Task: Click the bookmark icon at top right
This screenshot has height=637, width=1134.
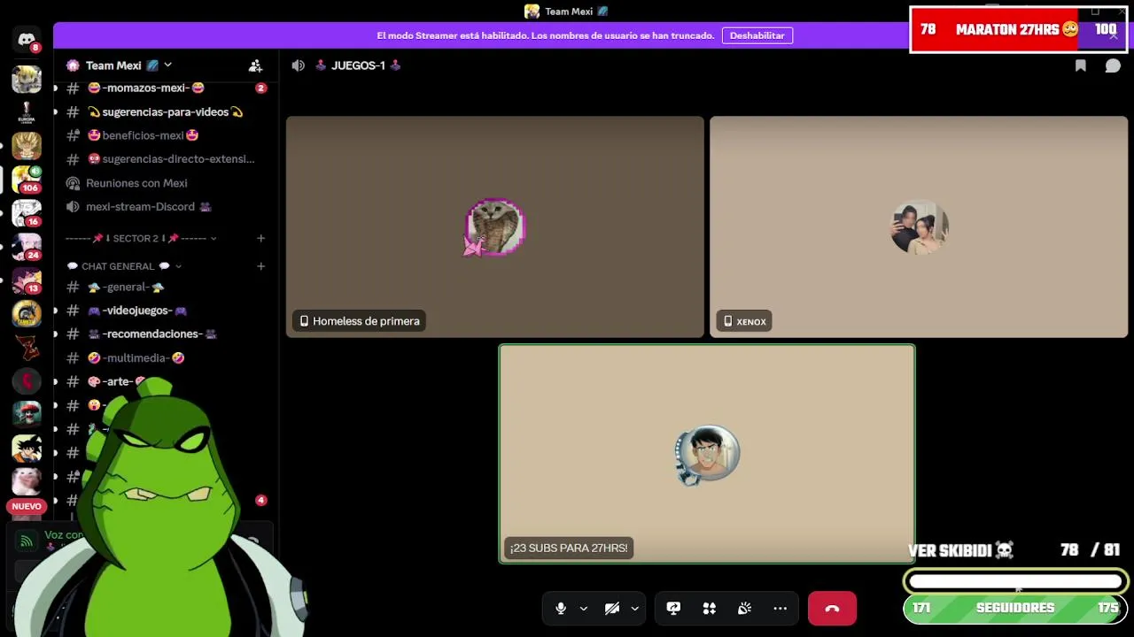Action: [x=1080, y=65]
